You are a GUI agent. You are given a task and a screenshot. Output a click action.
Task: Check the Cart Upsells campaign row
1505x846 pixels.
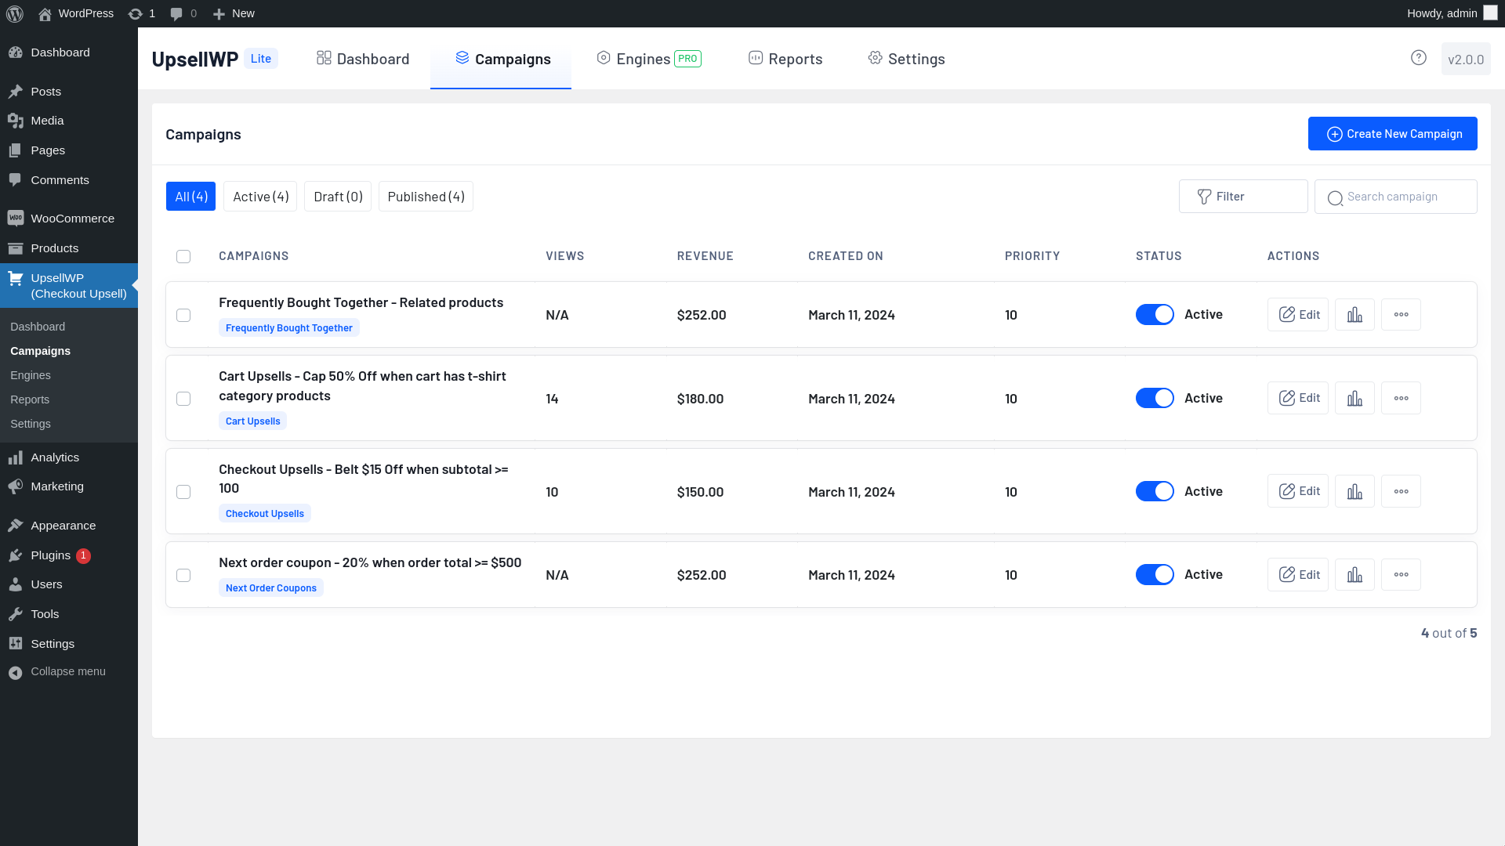[183, 399]
